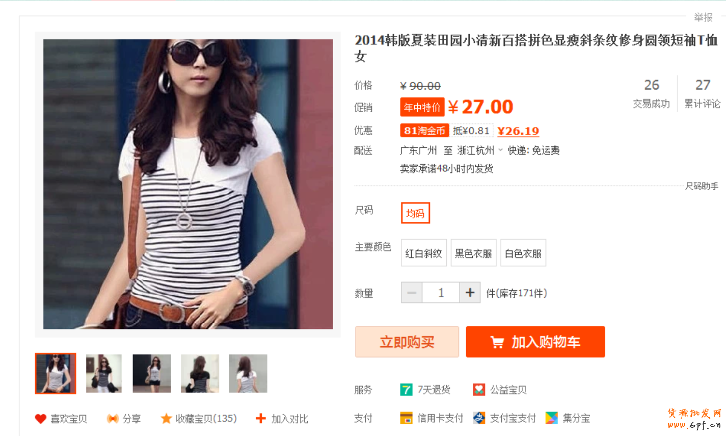Select size option 均码

415,213
